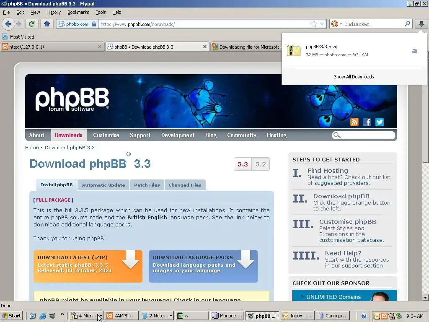Launch Internet Explorer from quick launch
The height and width of the screenshot is (322, 429).
[x=43, y=316]
